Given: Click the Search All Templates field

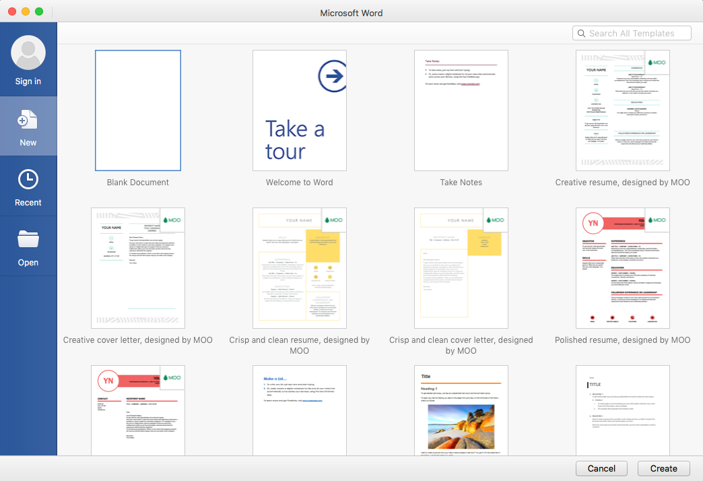Looking at the screenshot, I should coord(632,33).
